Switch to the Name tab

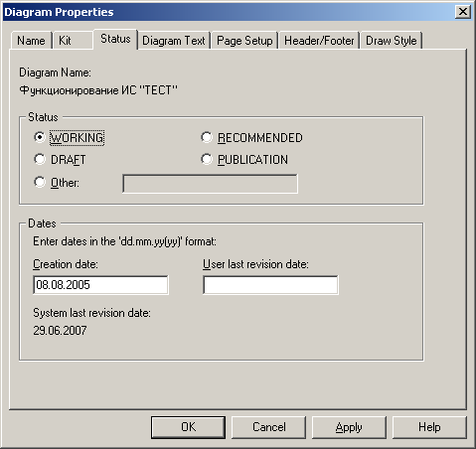[x=31, y=41]
